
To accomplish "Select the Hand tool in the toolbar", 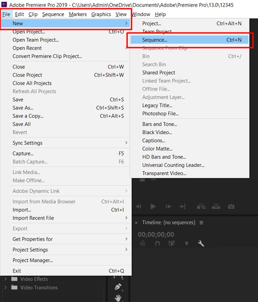I will [118, 298].
